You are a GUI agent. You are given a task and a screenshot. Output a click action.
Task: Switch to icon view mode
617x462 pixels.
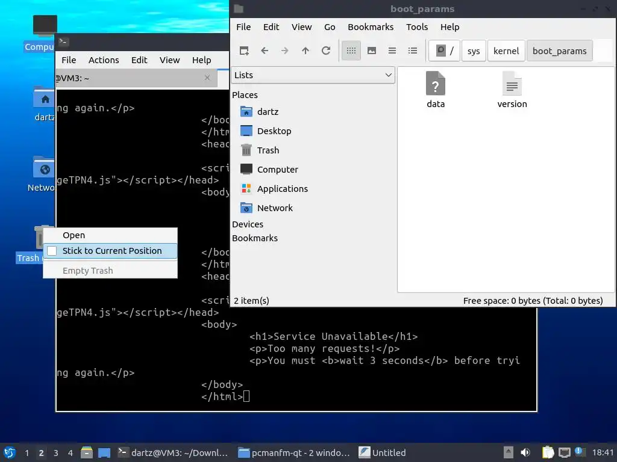[x=351, y=51]
